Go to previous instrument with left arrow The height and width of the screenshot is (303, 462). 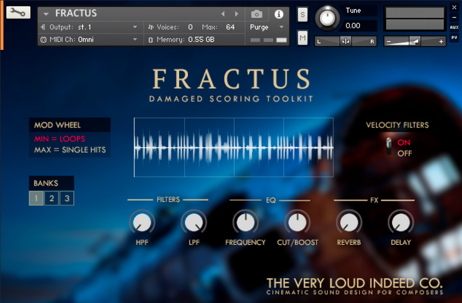223,14
